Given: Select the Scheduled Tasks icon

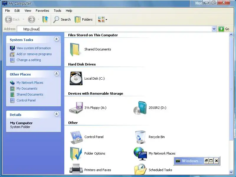Looking at the screenshot, I should (x=140, y=169).
